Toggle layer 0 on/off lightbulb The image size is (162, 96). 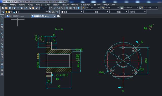click(x=6, y=12)
